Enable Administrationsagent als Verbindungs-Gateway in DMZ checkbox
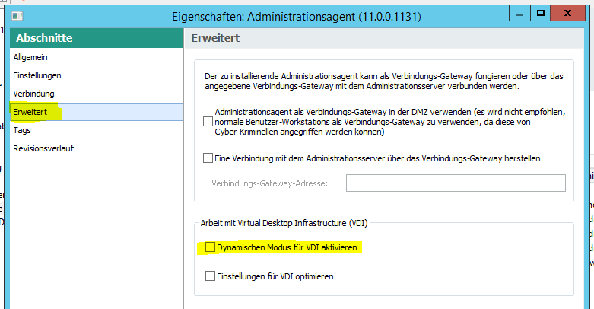594x309 pixels. (x=209, y=122)
